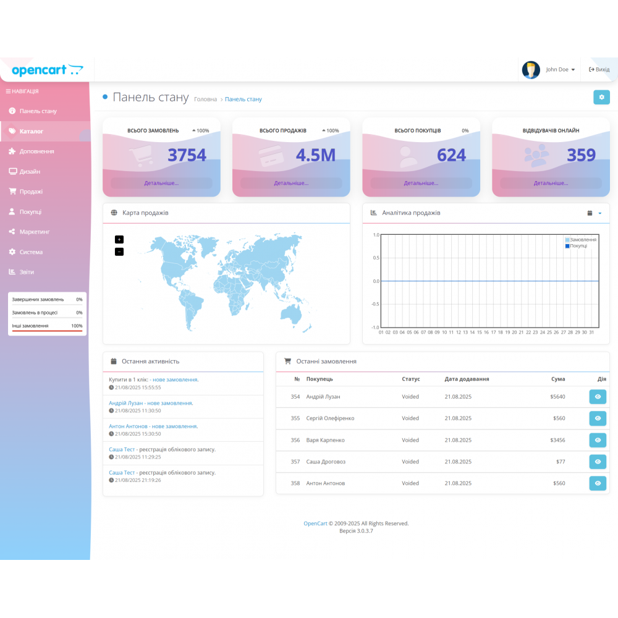Click the gear settings button

point(601,97)
